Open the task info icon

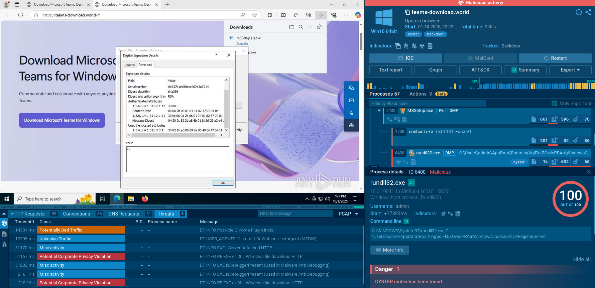click(x=579, y=12)
